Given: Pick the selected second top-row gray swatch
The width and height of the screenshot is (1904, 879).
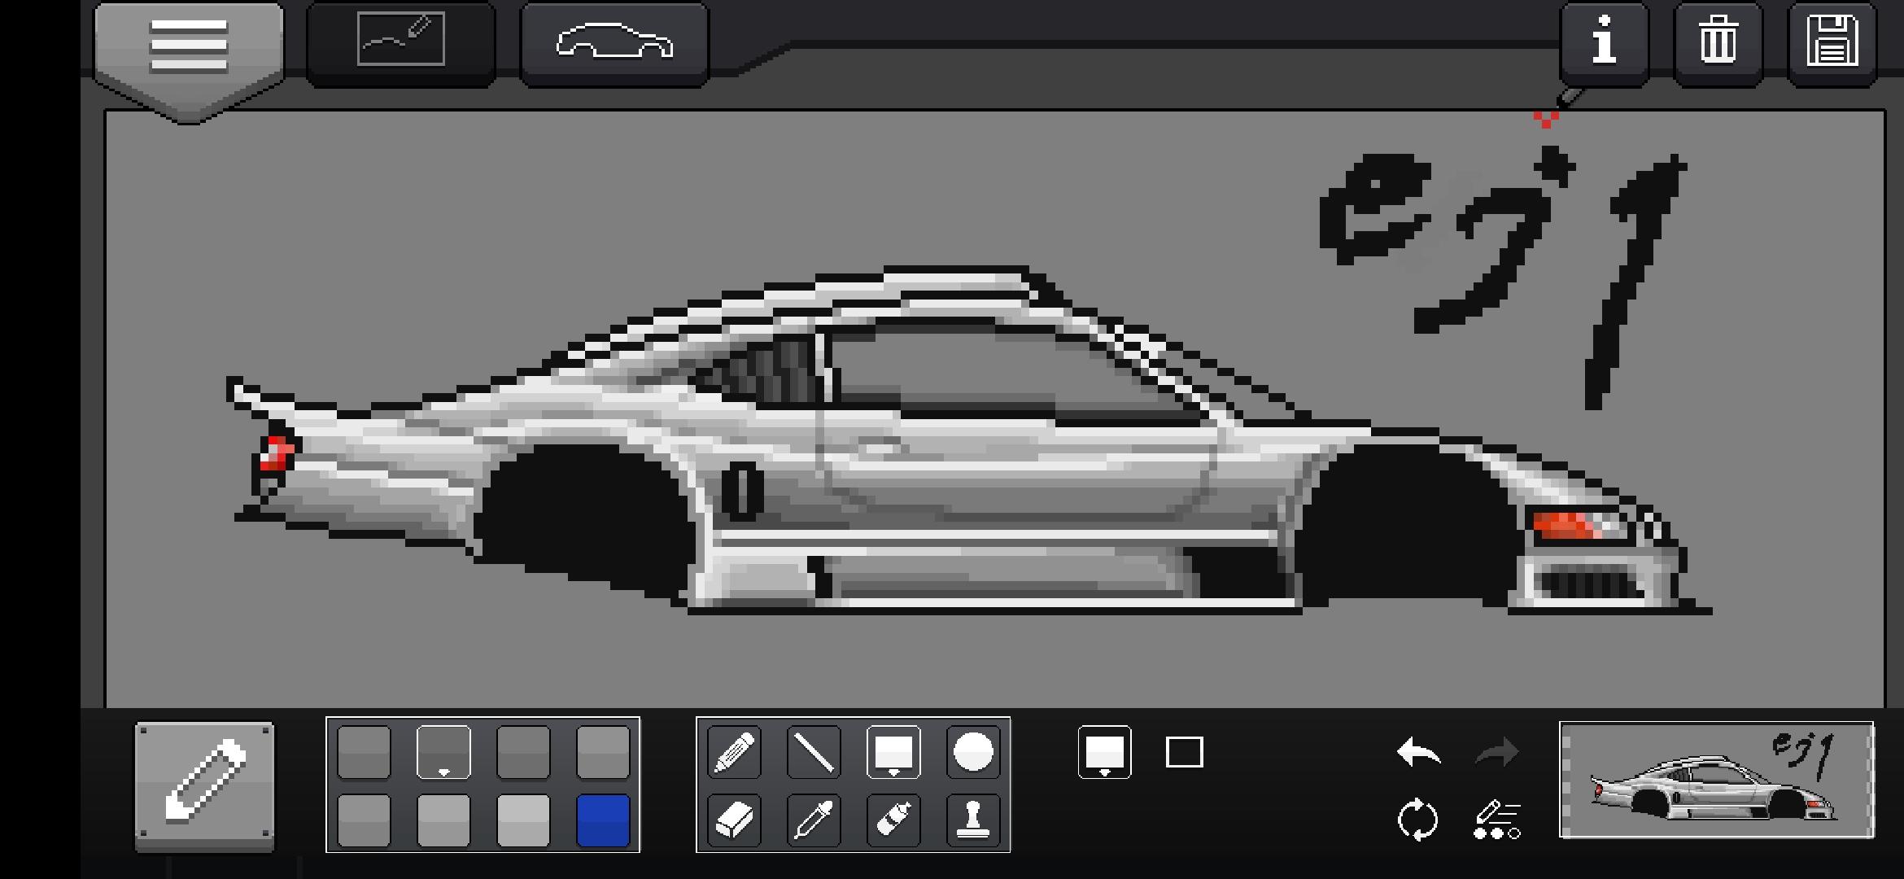Looking at the screenshot, I should 443,752.
